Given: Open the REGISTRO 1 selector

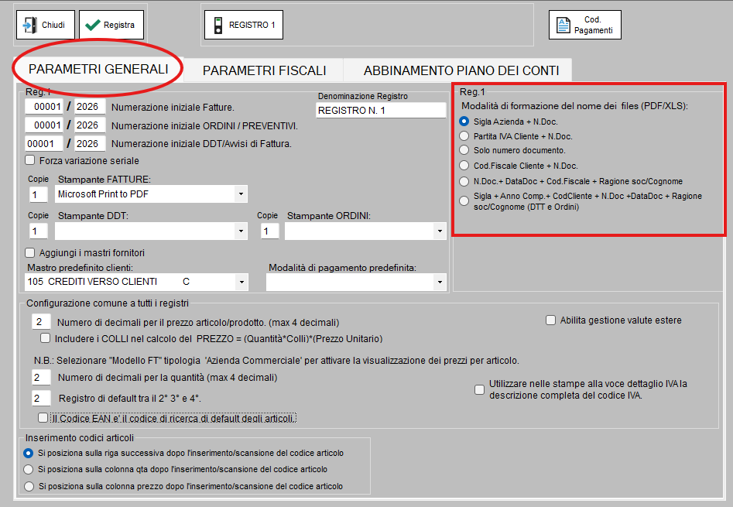Looking at the screenshot, I should click(243, 25).
